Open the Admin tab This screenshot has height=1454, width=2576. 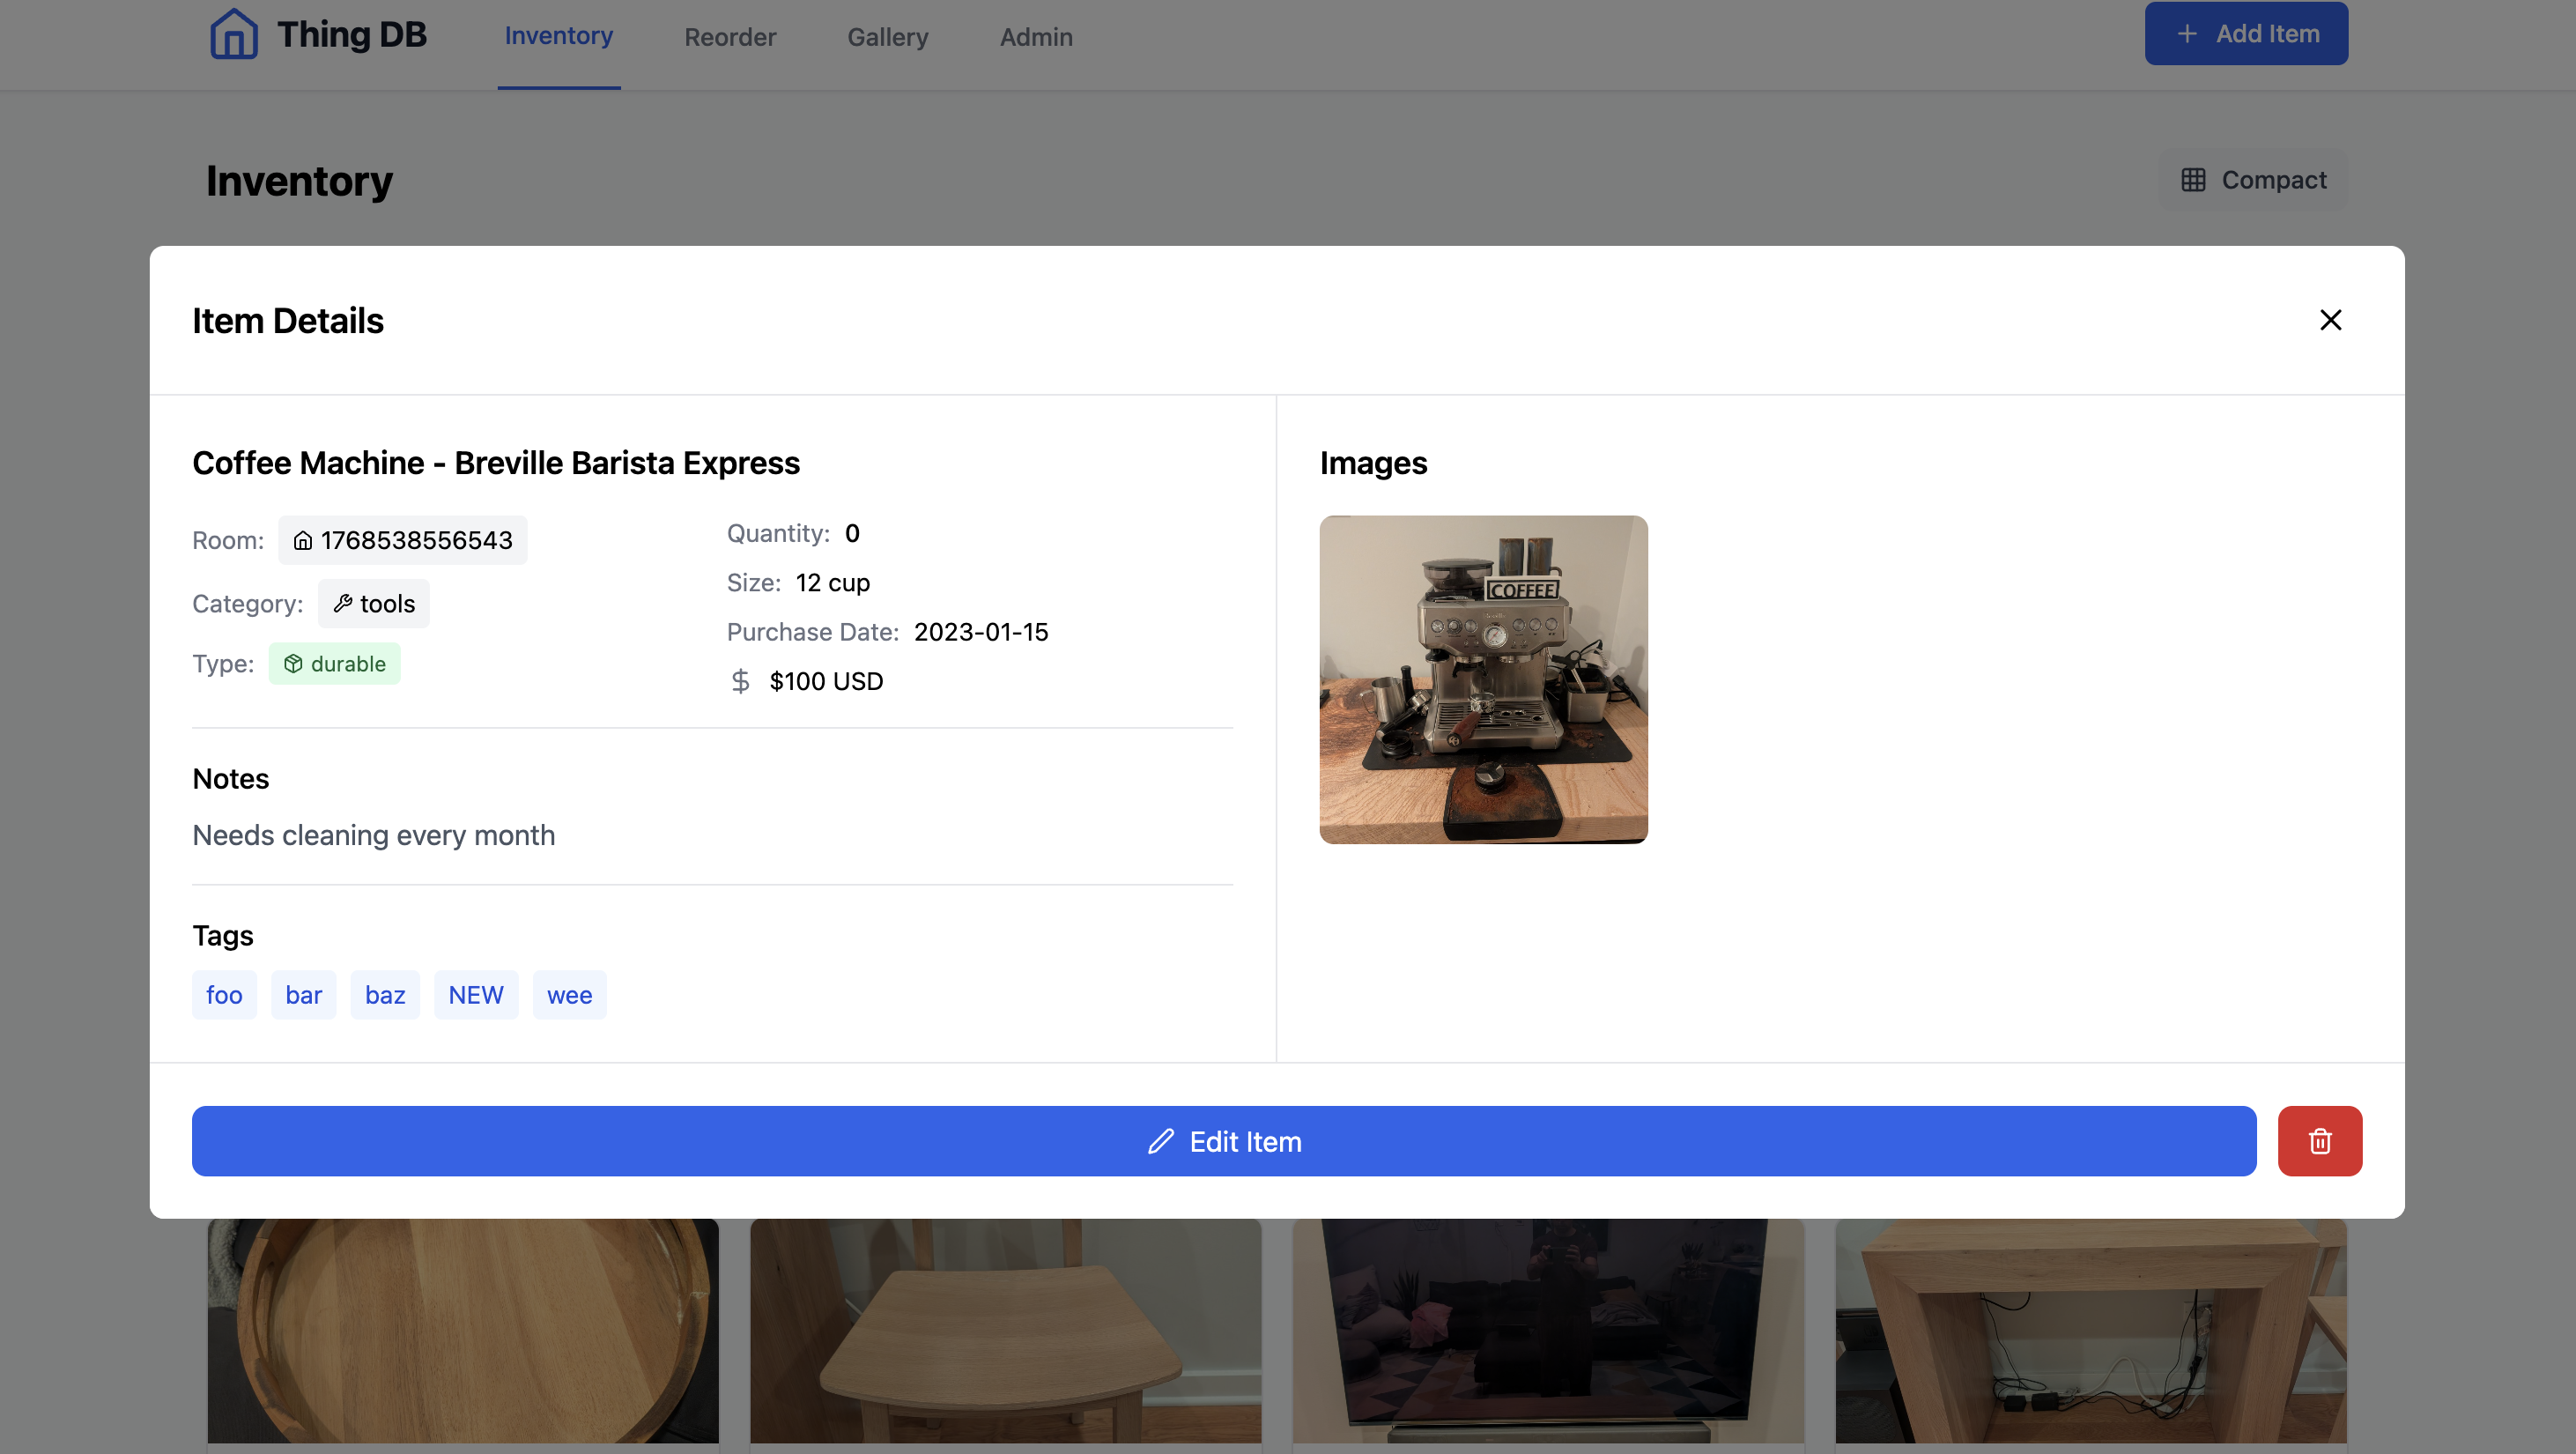pos(1036,37)
